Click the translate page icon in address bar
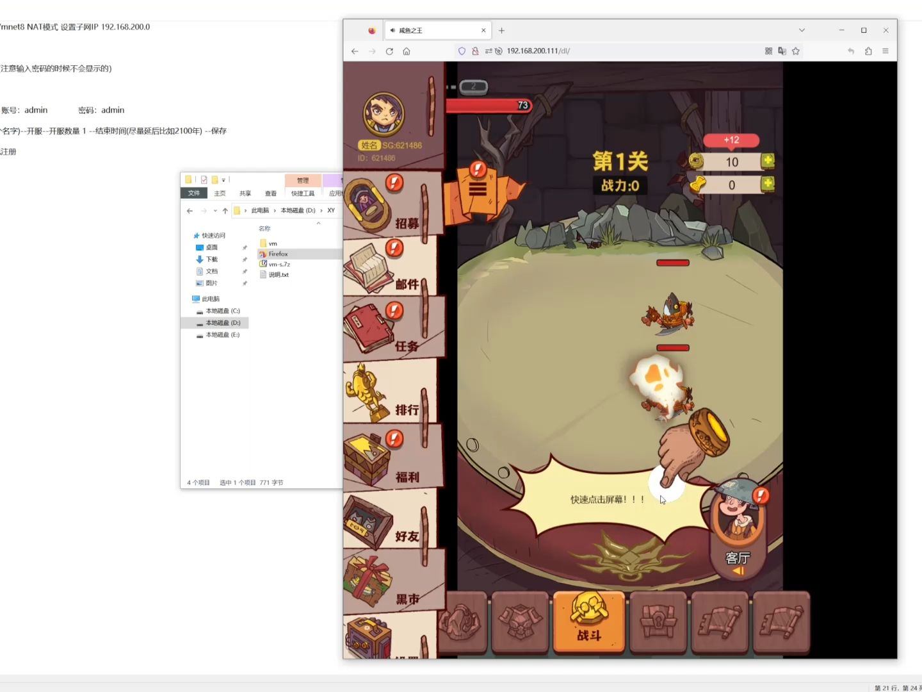The image size is (922, 692). coord(782,51)
